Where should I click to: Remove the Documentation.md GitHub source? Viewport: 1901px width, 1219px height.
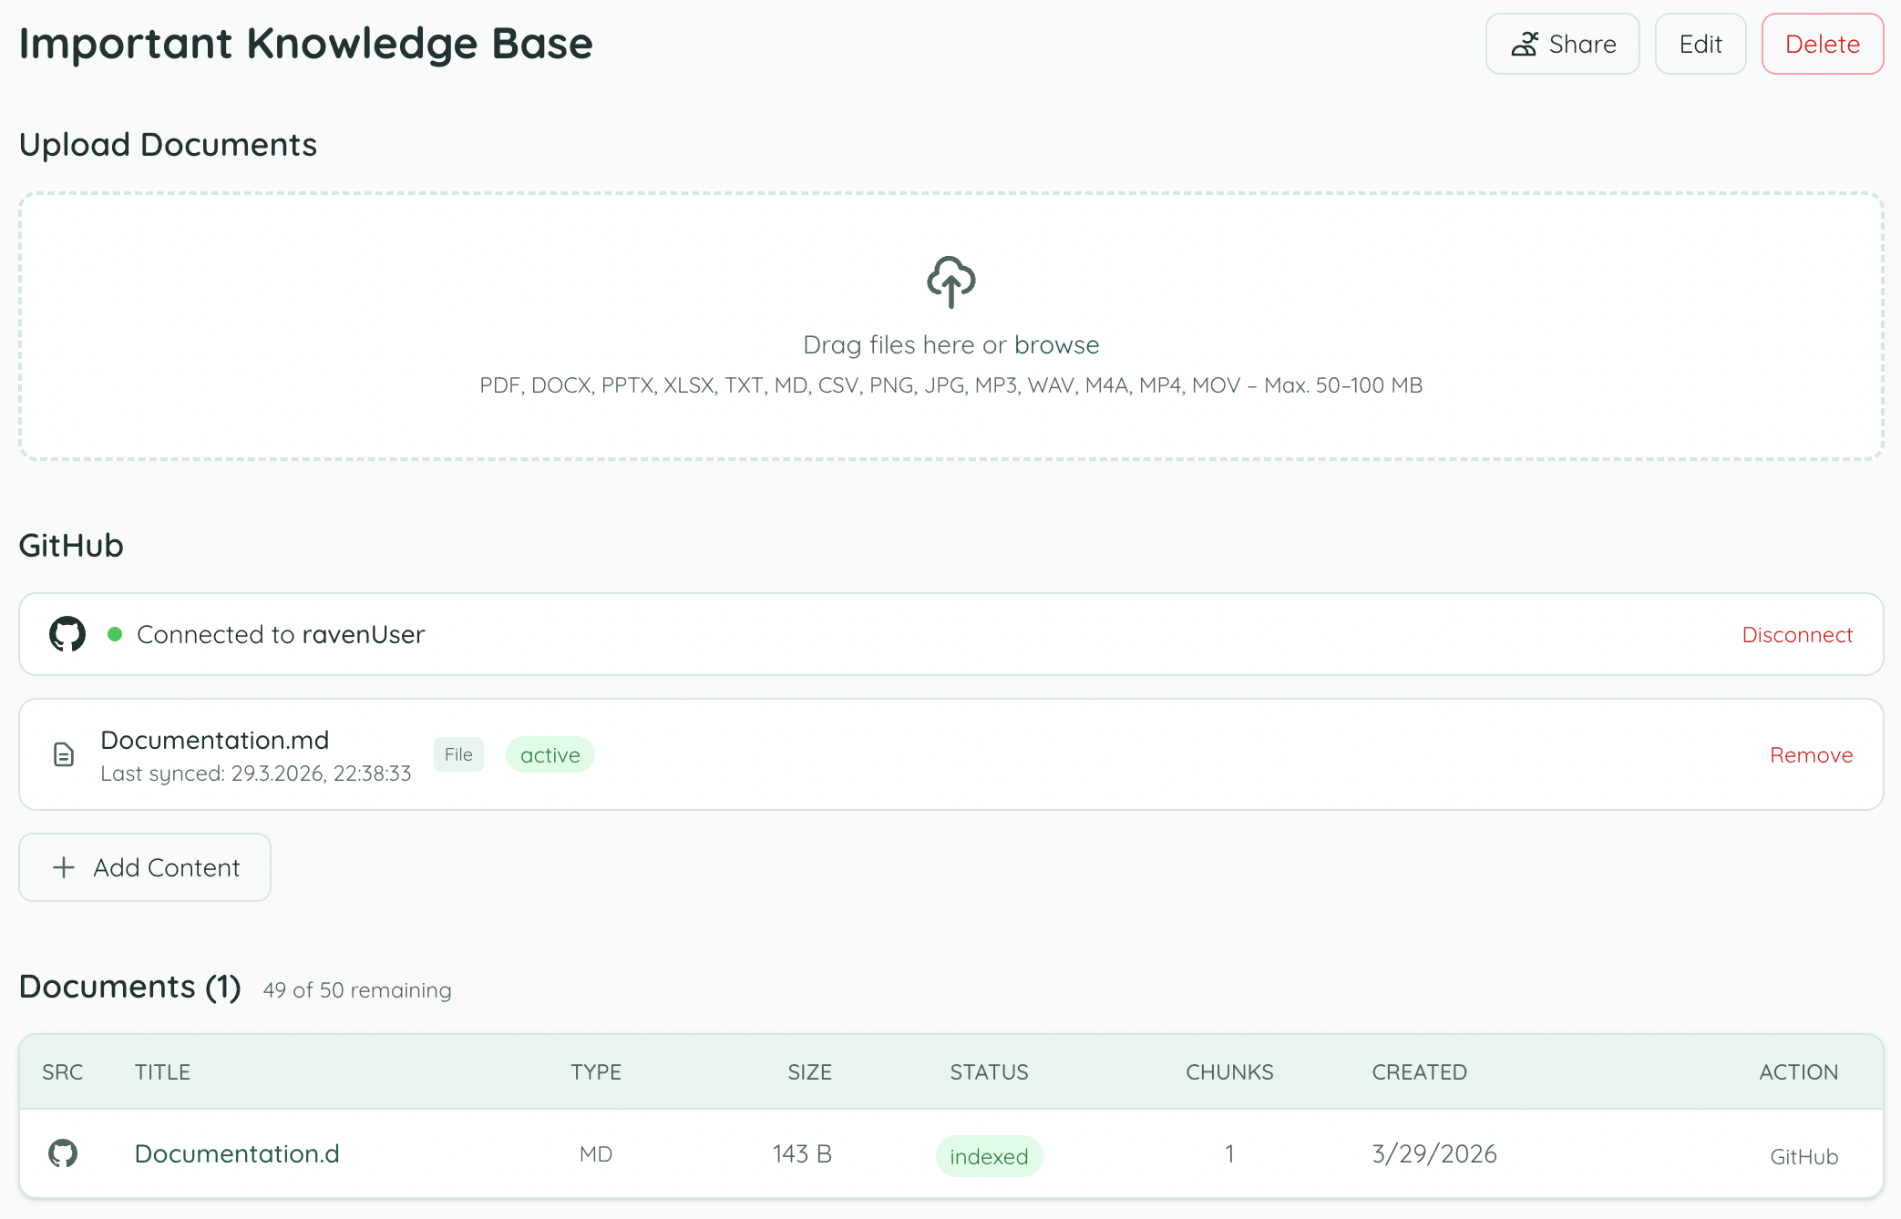pyautogui.click(x=1811, y=755)
